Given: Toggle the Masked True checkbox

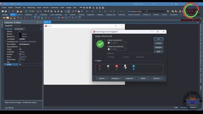Looking at the screenshot, I should [x=20, y=54].
